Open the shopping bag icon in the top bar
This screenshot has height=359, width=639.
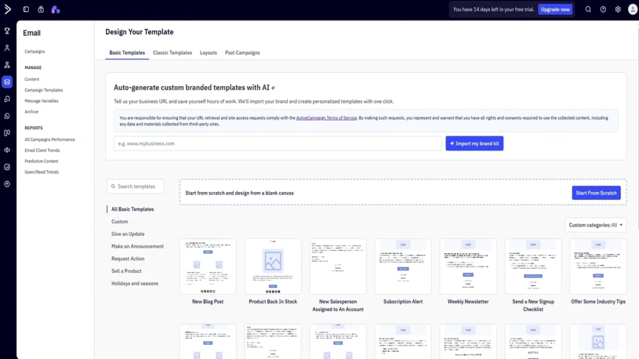(41, 9)
